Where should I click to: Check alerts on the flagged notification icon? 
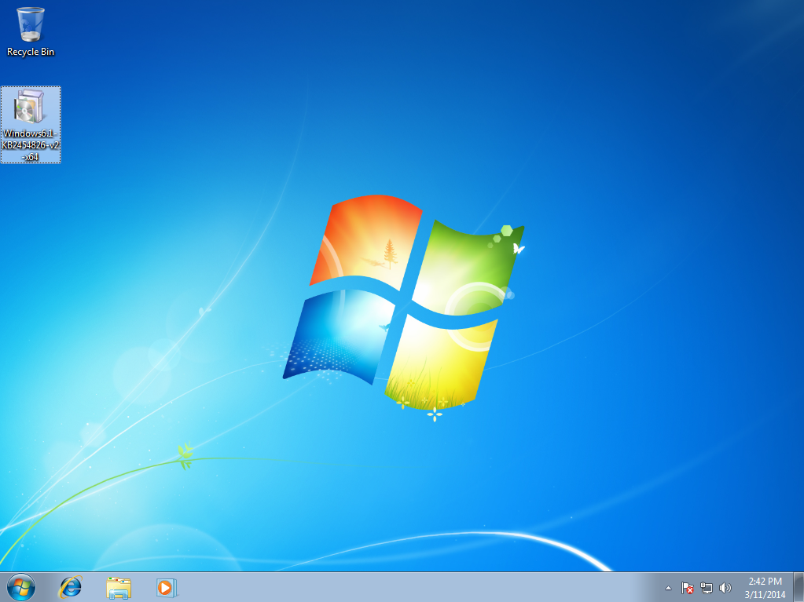pos(686,588)
